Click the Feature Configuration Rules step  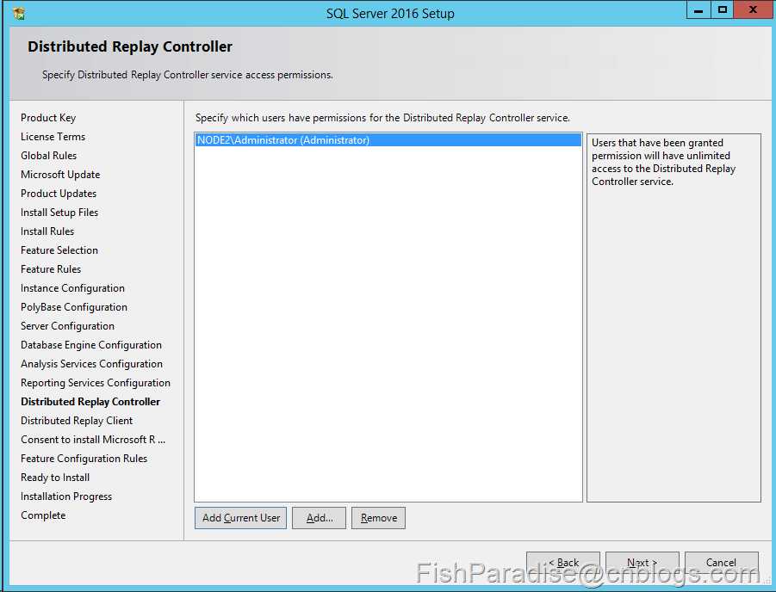coord(84,459)
